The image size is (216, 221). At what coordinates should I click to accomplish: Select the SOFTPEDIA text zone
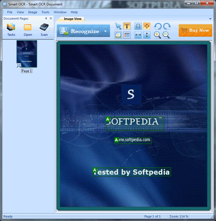tap(135, 123)
